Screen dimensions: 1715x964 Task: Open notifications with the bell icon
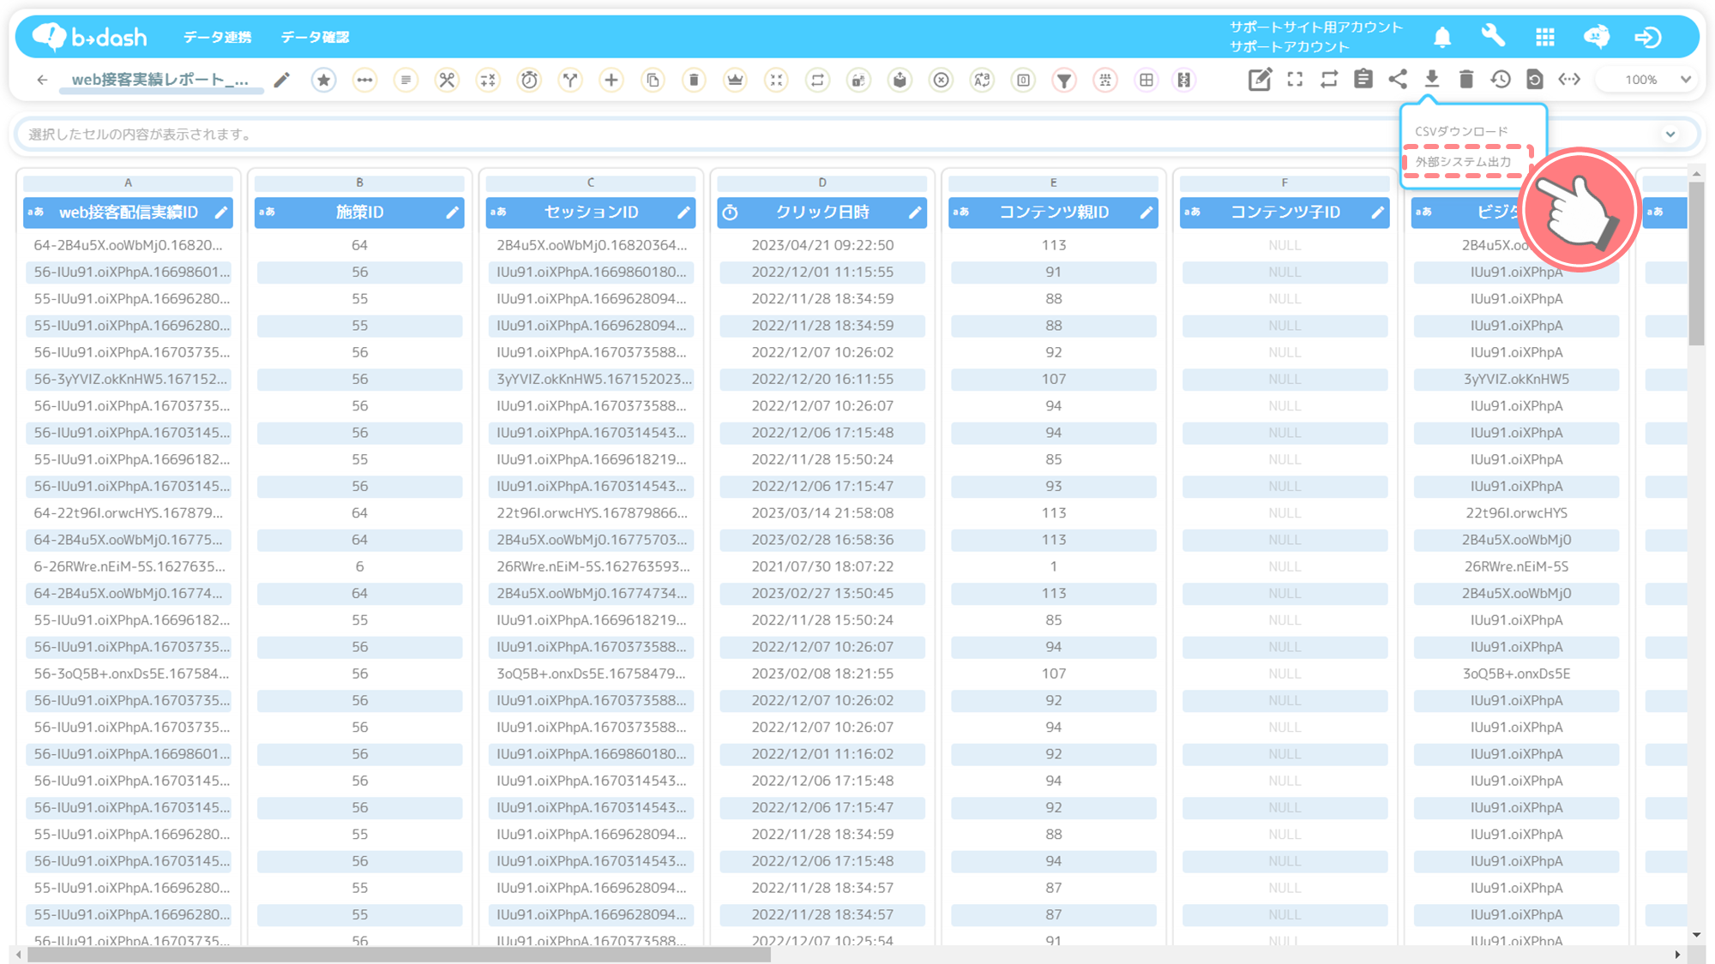[x=1442, y=37]
